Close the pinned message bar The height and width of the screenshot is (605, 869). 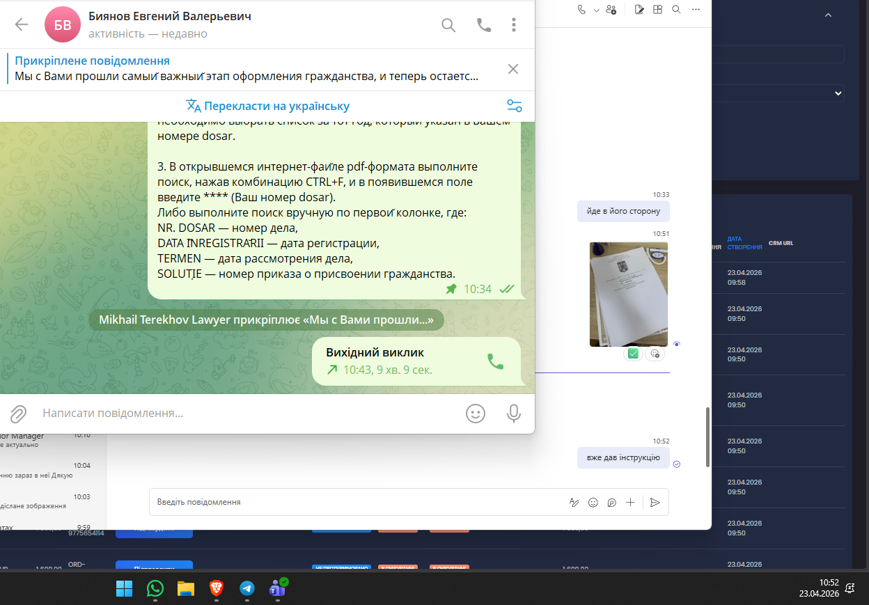point(513,69)
